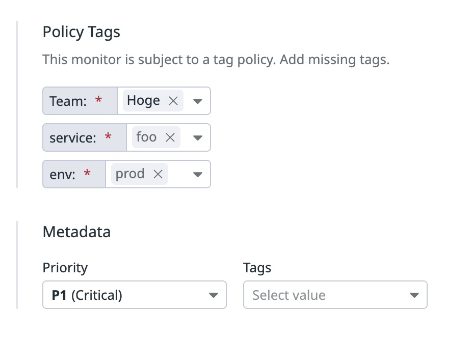Click the X icon inside the Hoge pill
Image resolution: width=472 pixels, height=339 pixels.
pos(173,100)
